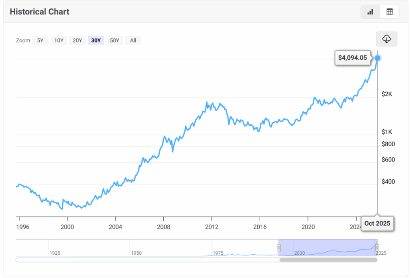Select the active 30Y zoom button
Screen dimensions: 411x278
pos(96,40)
